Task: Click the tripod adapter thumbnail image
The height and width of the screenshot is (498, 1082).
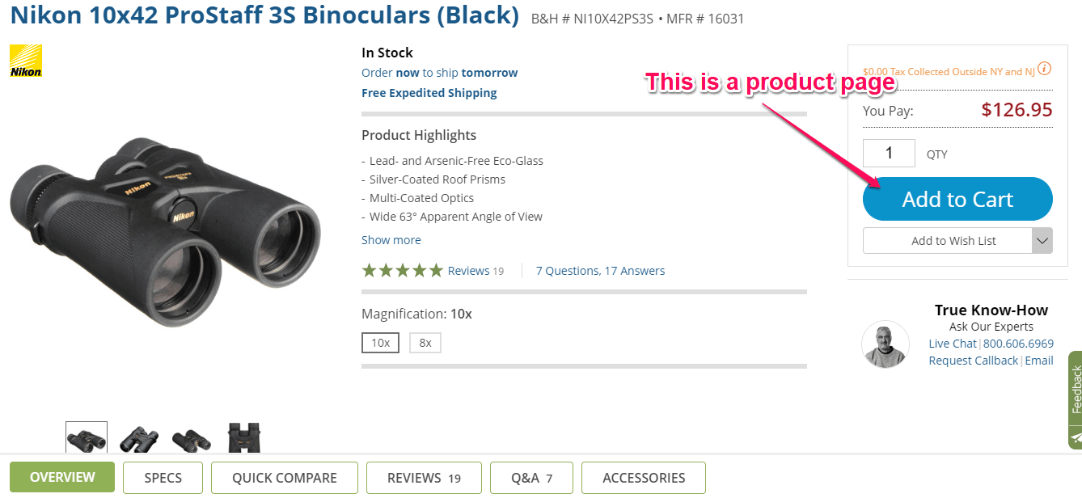Action: click(x=243, y=437)
